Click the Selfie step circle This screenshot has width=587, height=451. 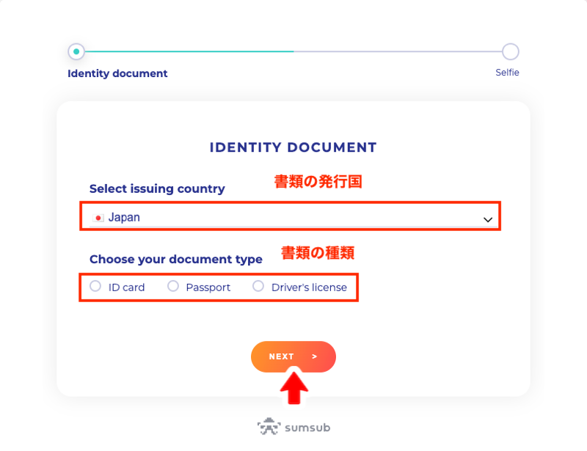[x=510, y=51]
